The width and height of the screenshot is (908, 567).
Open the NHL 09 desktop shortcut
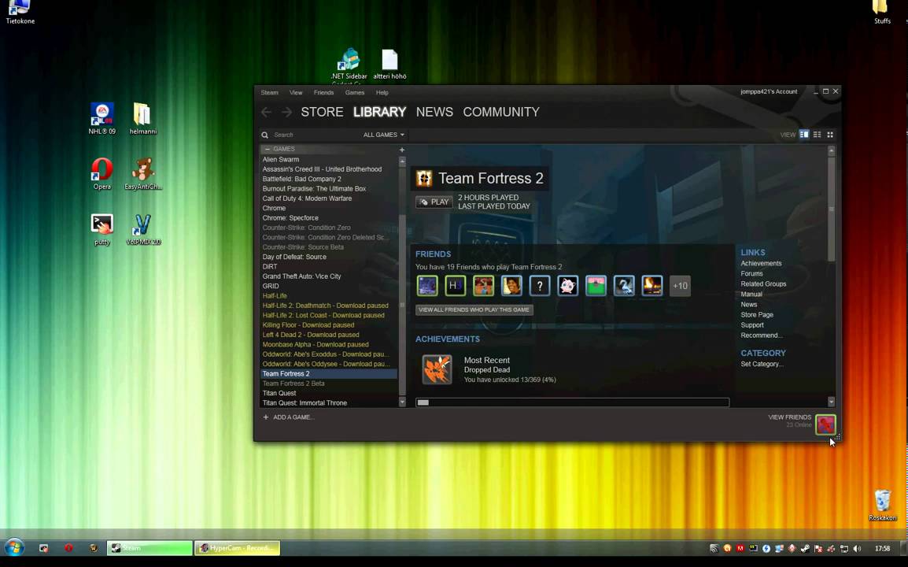point(102,119)
